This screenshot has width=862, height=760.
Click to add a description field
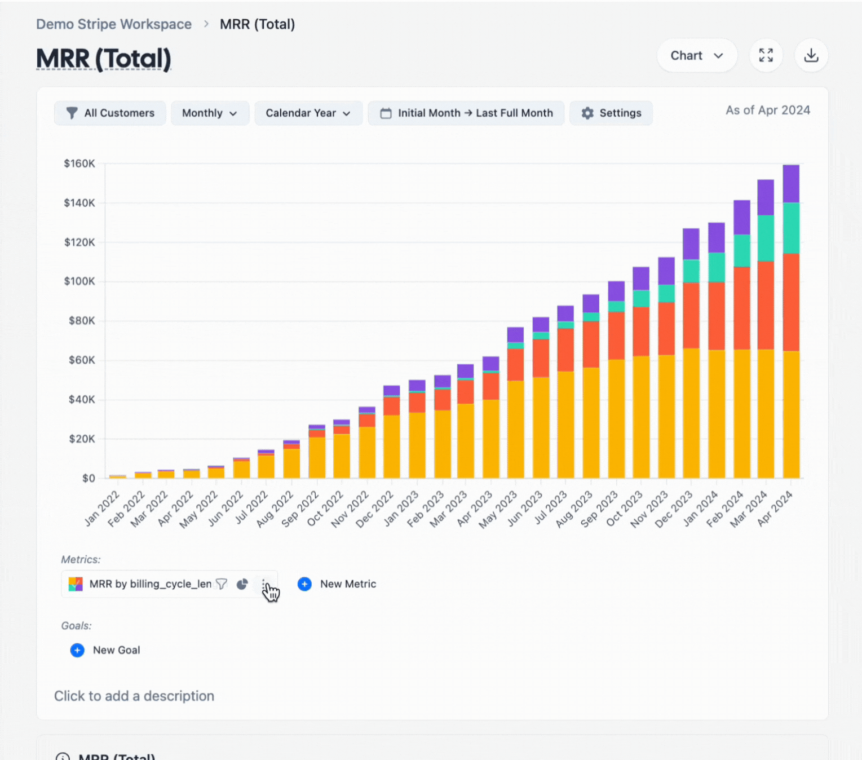pos(134,696)
